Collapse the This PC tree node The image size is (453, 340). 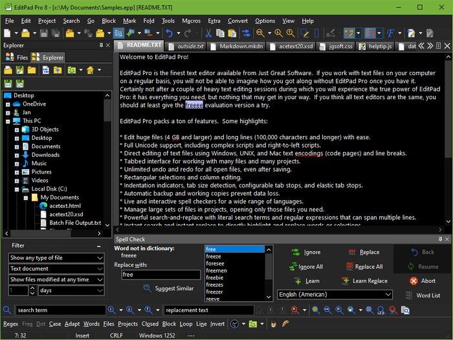tap(8, 122)
